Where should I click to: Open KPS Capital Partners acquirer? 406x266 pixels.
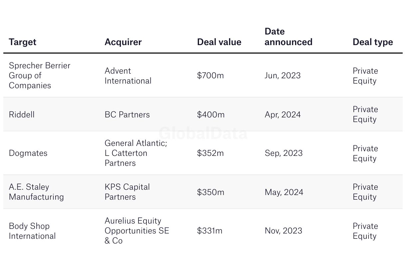[x=127, y=192]
